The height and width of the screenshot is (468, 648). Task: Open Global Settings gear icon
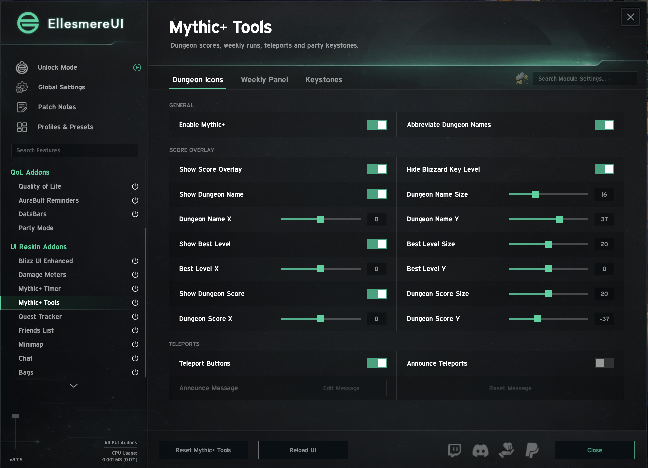click(x=22, y=87)
